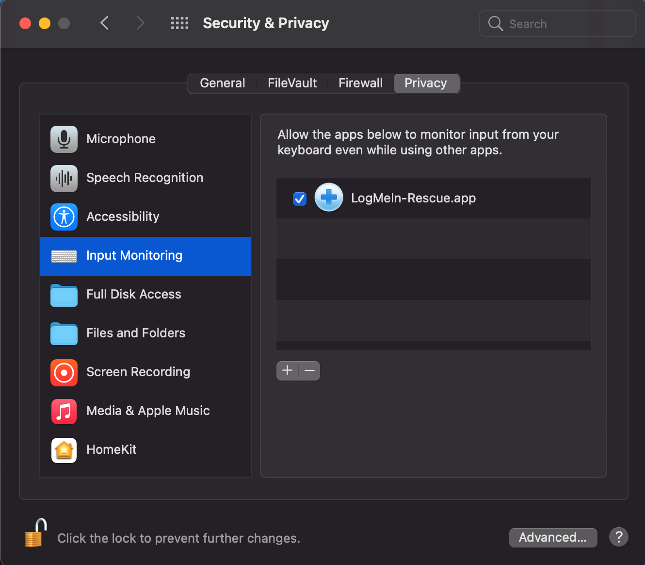
Task: Click the Speech Recognition waveform icon
Action: click(x=64, y=178)
